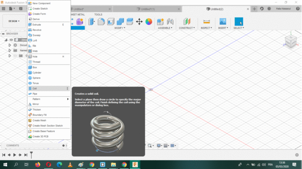The image size is (302, 169).
Task: Click the Save icon in the toolbar
Action: 21,8
